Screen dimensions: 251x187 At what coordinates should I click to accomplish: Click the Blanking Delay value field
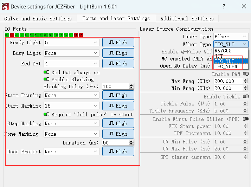tap(116, 86)
